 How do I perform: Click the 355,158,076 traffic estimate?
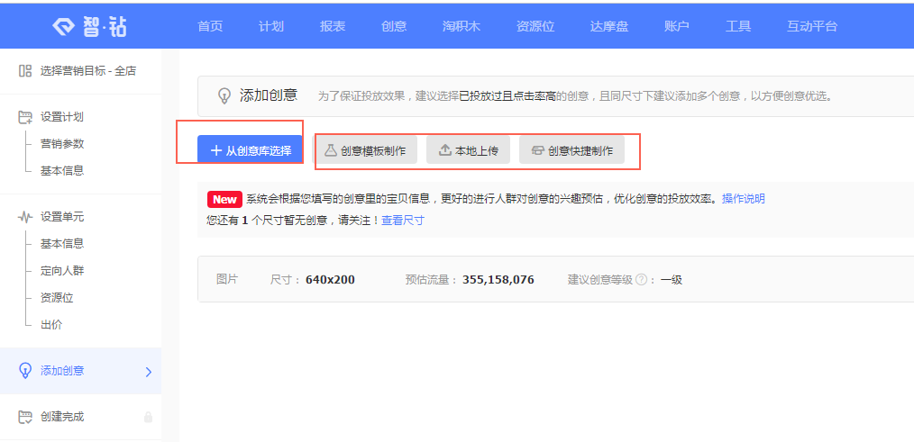pos(498,280)
